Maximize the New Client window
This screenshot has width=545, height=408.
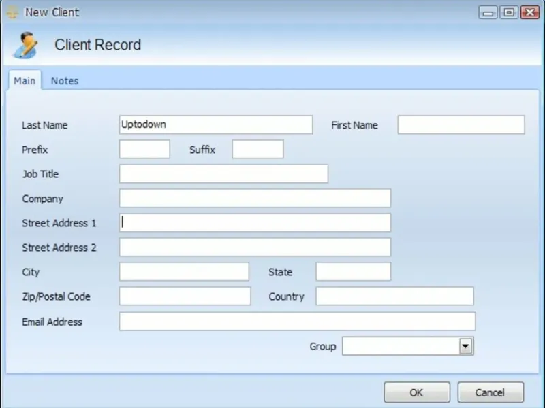(x=509, y=12)
